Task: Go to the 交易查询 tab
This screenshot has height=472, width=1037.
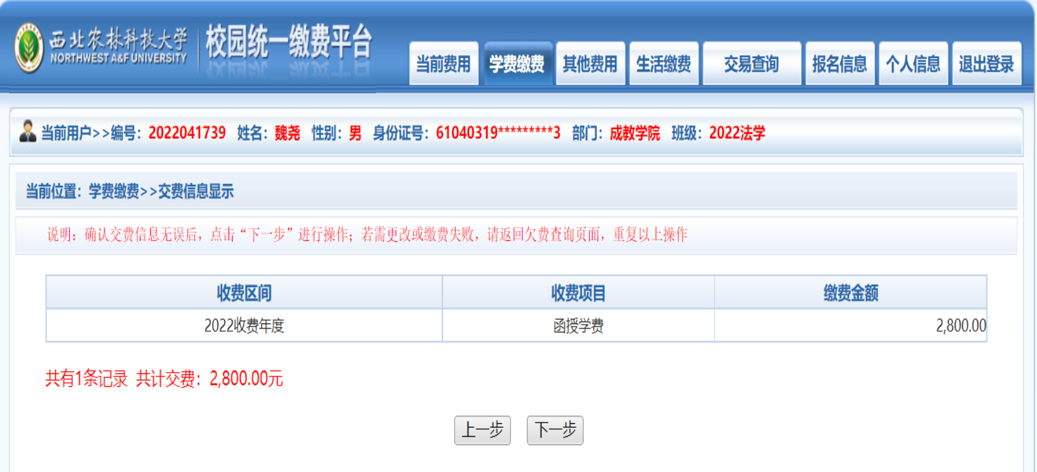Action: pos(751,63)
